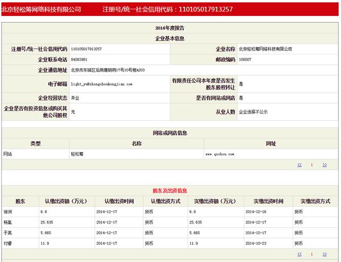Click the 企业通信地址 label

pos(53,70)
